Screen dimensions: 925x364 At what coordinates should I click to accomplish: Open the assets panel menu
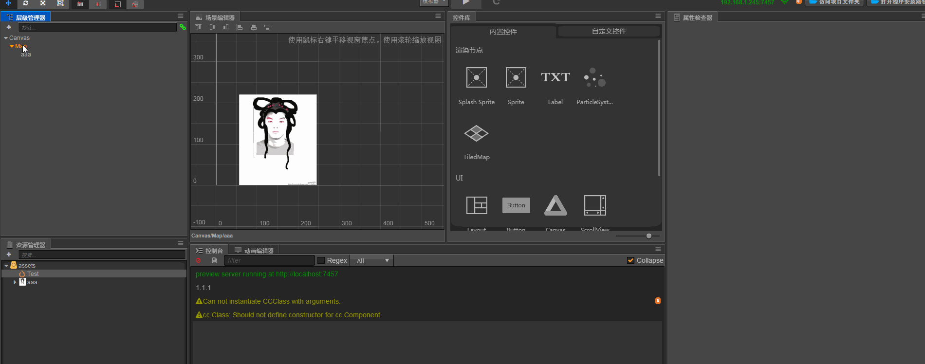point(181,243)
